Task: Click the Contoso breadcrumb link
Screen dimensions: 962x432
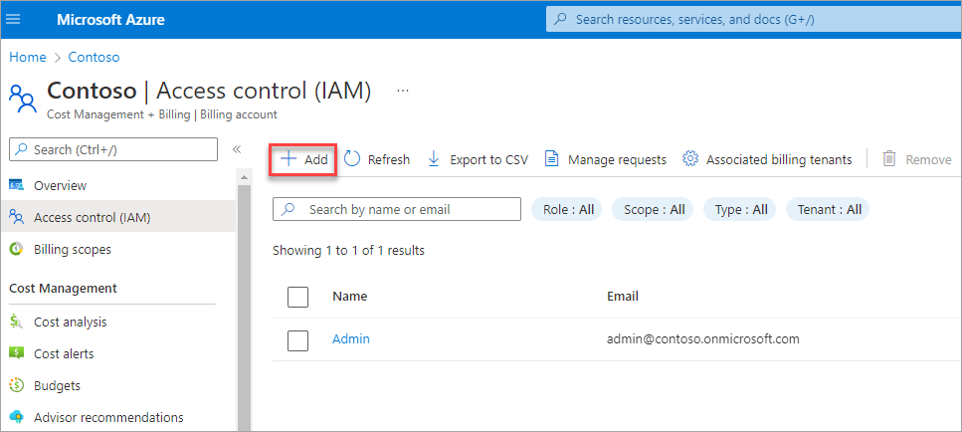Action: coord(94,57)
